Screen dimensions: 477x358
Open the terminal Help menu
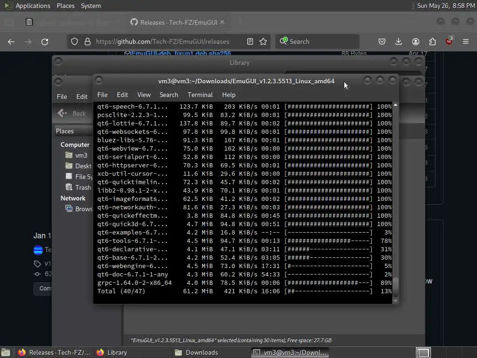[228, 95]
